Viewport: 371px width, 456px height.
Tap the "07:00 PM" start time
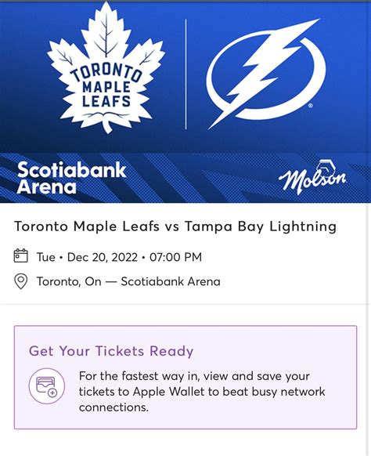pos(176,257)
